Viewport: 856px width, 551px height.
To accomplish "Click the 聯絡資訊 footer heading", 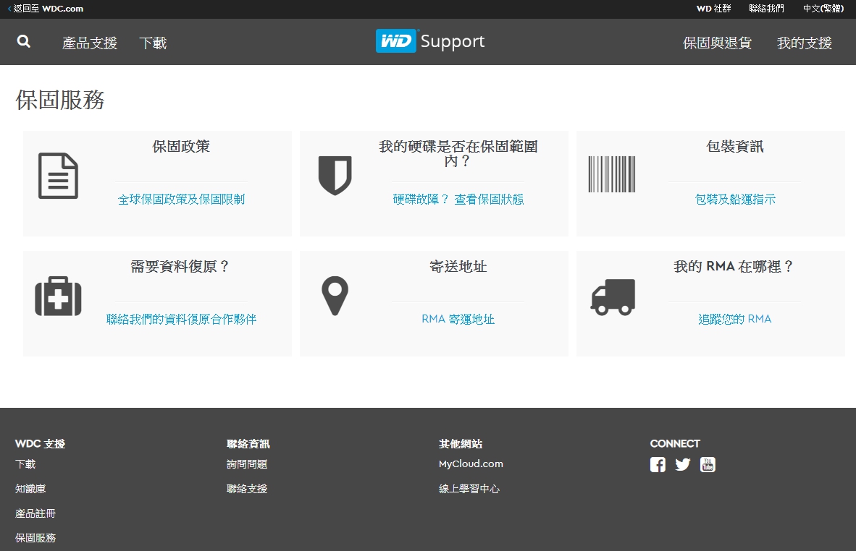I will coord(248,444).
